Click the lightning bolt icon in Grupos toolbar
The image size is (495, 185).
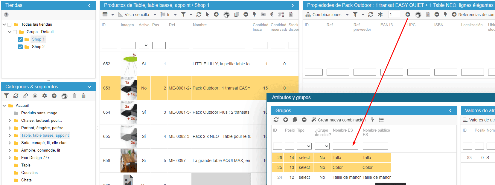pyautogui.click(x=372, y=120)
